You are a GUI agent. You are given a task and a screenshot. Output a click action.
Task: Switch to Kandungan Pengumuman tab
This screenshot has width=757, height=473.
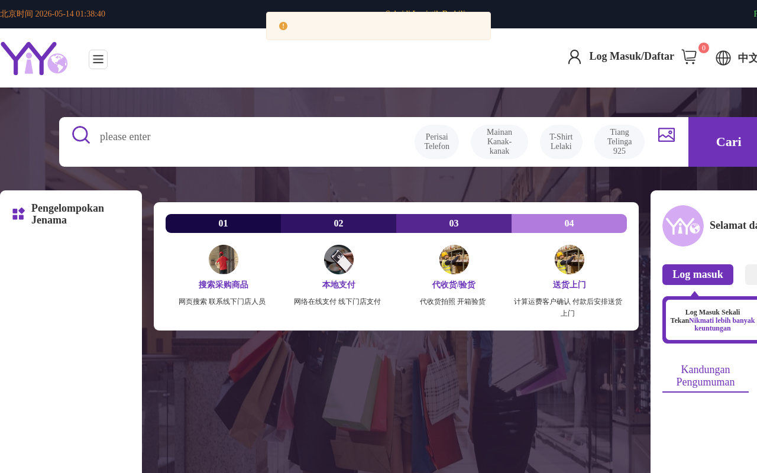pos(706,376)
